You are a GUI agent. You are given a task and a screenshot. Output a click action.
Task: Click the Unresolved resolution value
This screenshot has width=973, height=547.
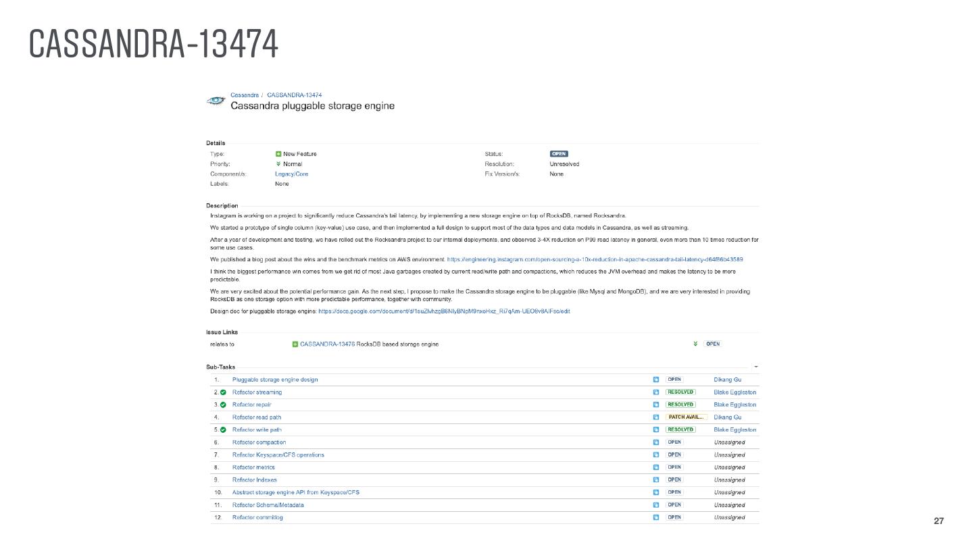point(564,164)
